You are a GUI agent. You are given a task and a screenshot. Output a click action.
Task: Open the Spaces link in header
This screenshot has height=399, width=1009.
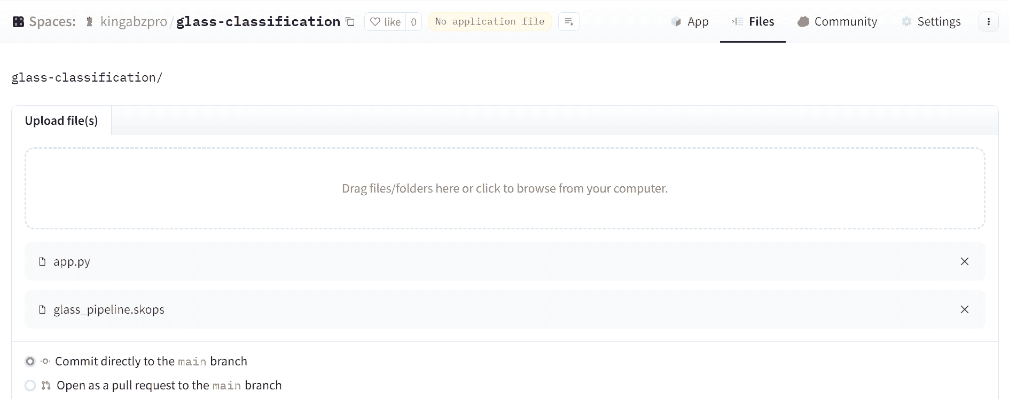(x=52, y=22)
